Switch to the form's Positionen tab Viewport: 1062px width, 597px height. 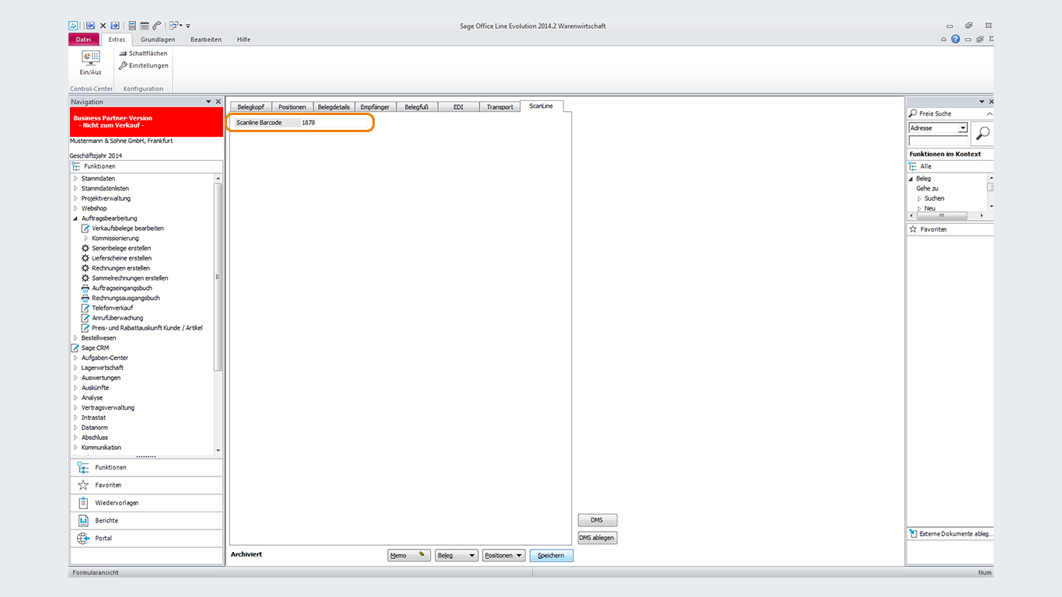pyautogui.click(x=292, y=106)
